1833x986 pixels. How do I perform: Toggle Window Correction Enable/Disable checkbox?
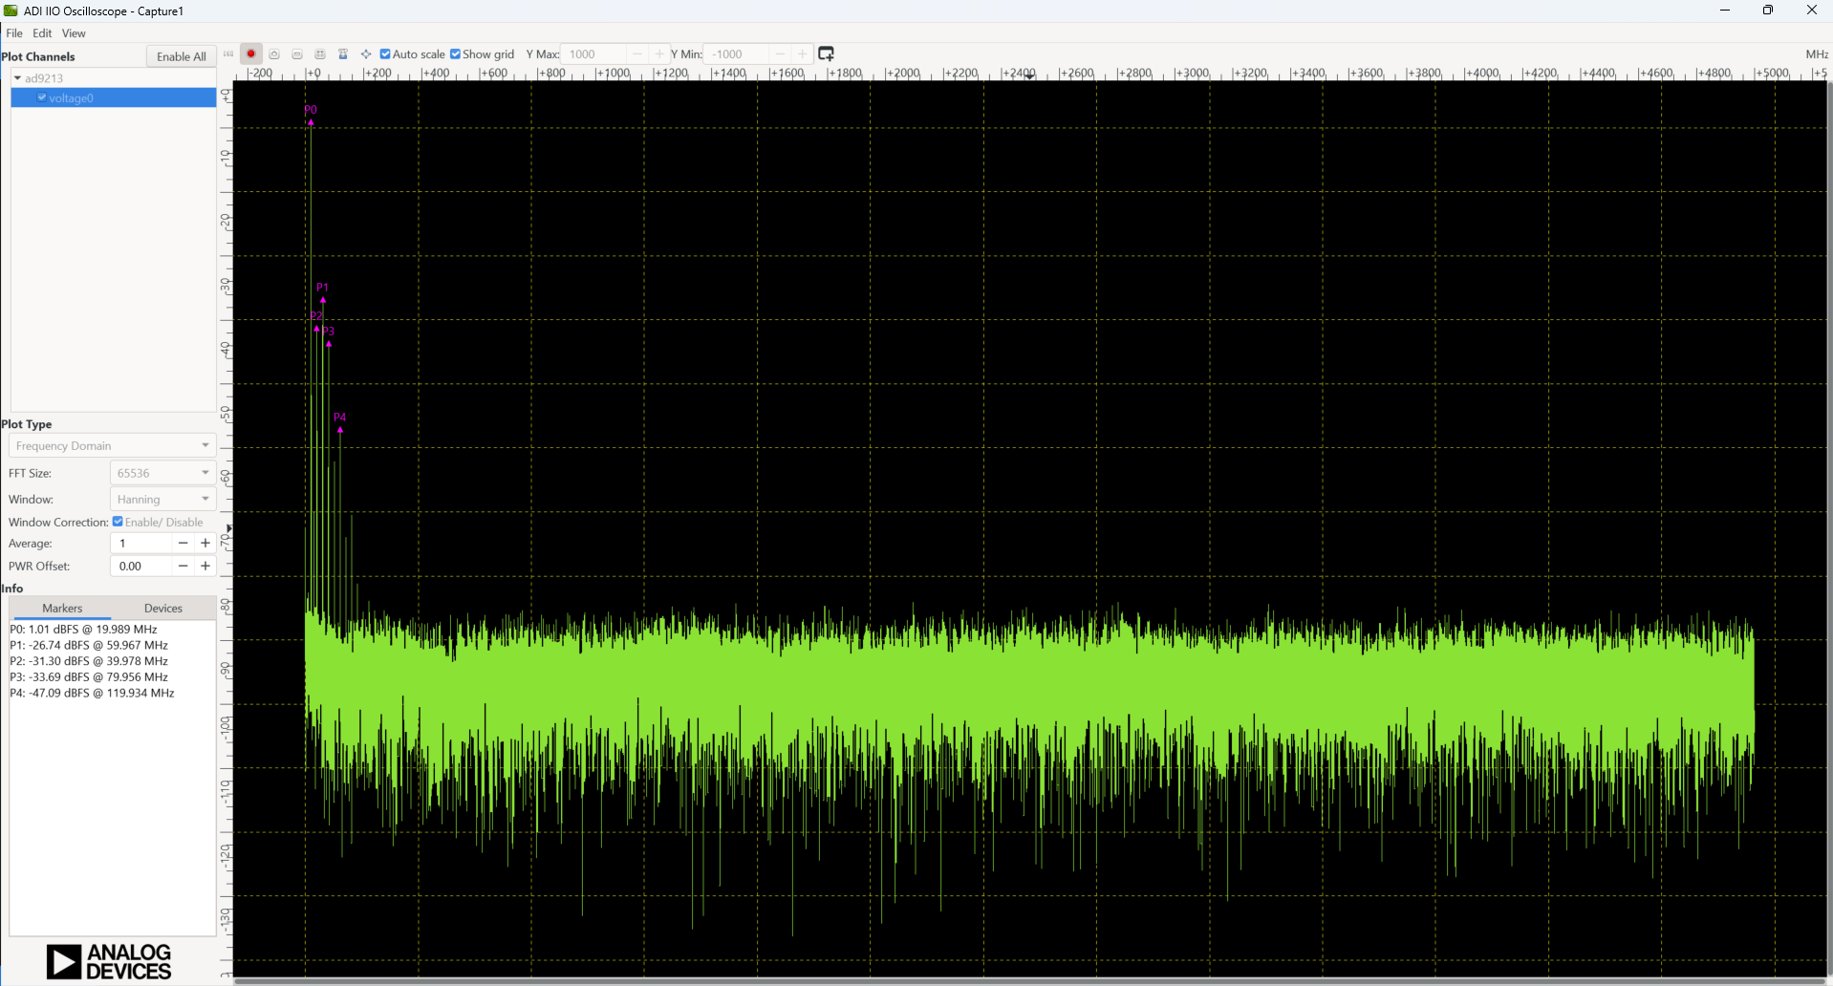[118, 522]
